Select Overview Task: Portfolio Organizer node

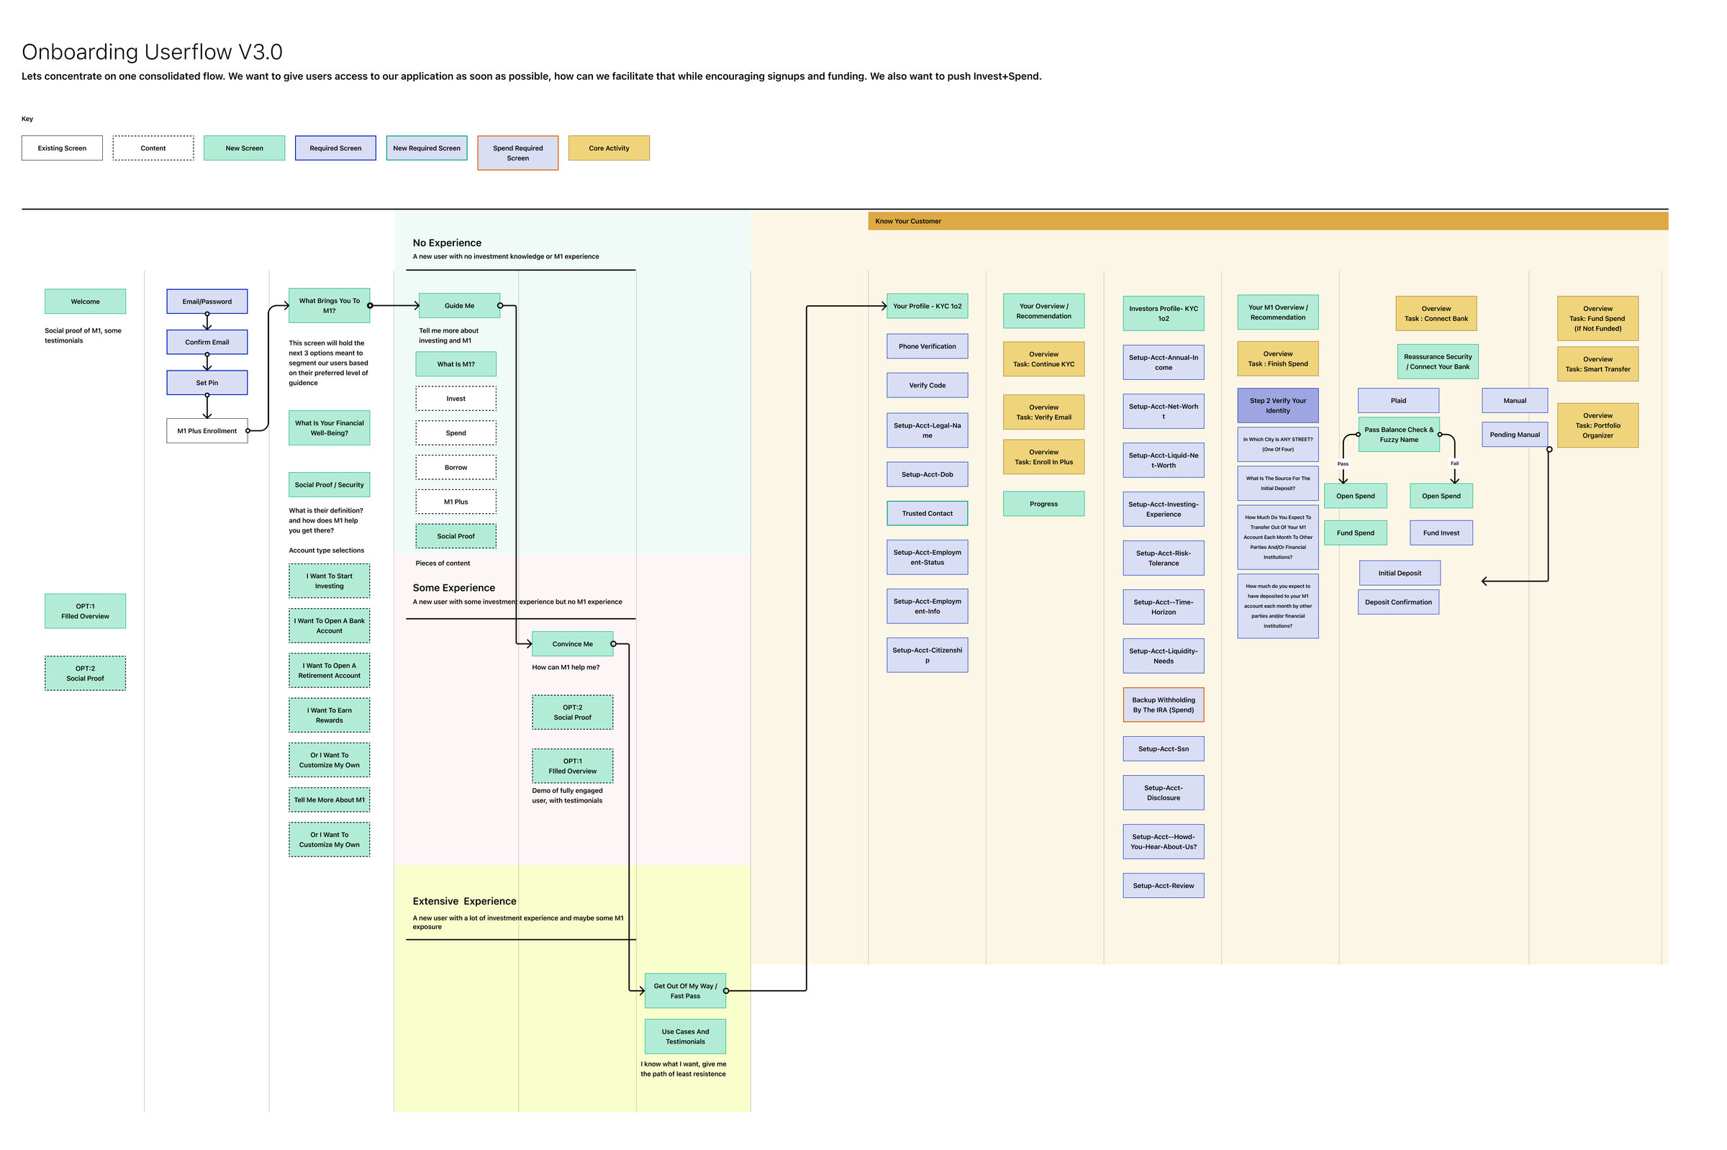(x=1597, y=425)
